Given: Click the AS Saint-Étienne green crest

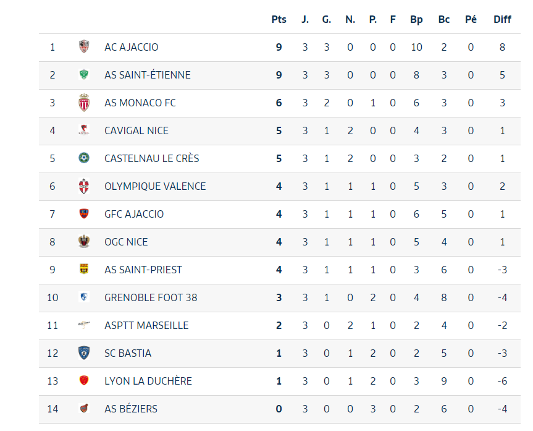Looking at the screenshot, I should coord(84,75).
